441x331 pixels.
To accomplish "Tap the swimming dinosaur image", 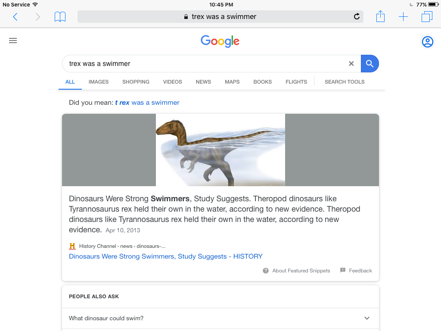I will 220,150.
